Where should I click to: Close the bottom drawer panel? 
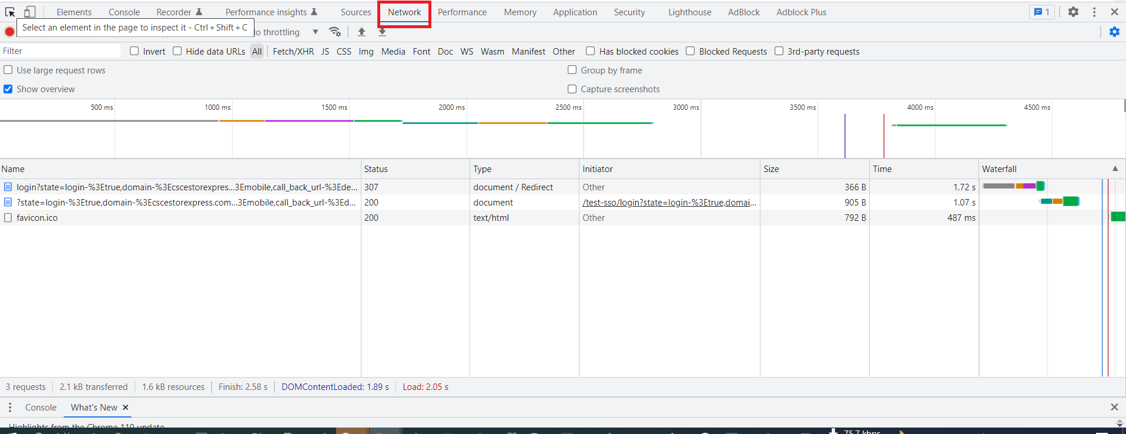[1114, 407]
